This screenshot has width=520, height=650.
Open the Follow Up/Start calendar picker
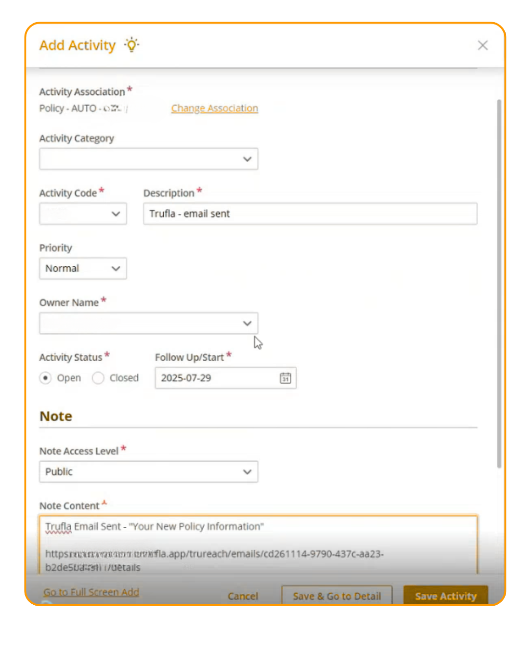click(x=286, y=378)
